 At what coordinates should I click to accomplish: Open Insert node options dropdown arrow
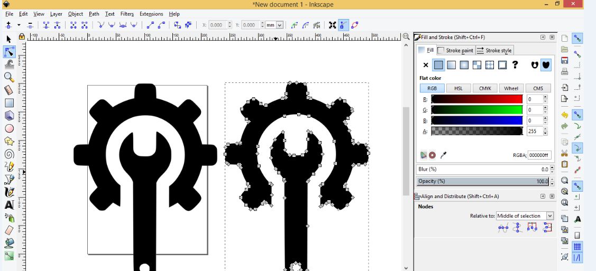coord(19,25)
